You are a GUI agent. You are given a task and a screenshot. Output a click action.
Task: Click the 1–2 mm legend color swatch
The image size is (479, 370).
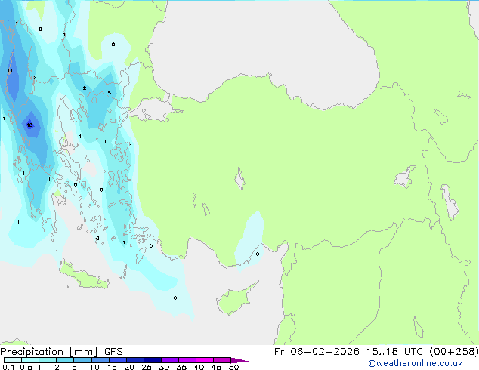[48, 360]
